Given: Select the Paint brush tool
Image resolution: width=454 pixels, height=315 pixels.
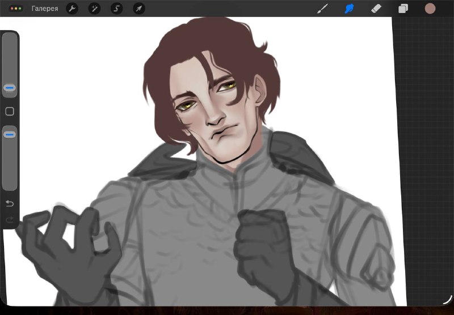Looking at the screenshot, I should click(322, 8).
